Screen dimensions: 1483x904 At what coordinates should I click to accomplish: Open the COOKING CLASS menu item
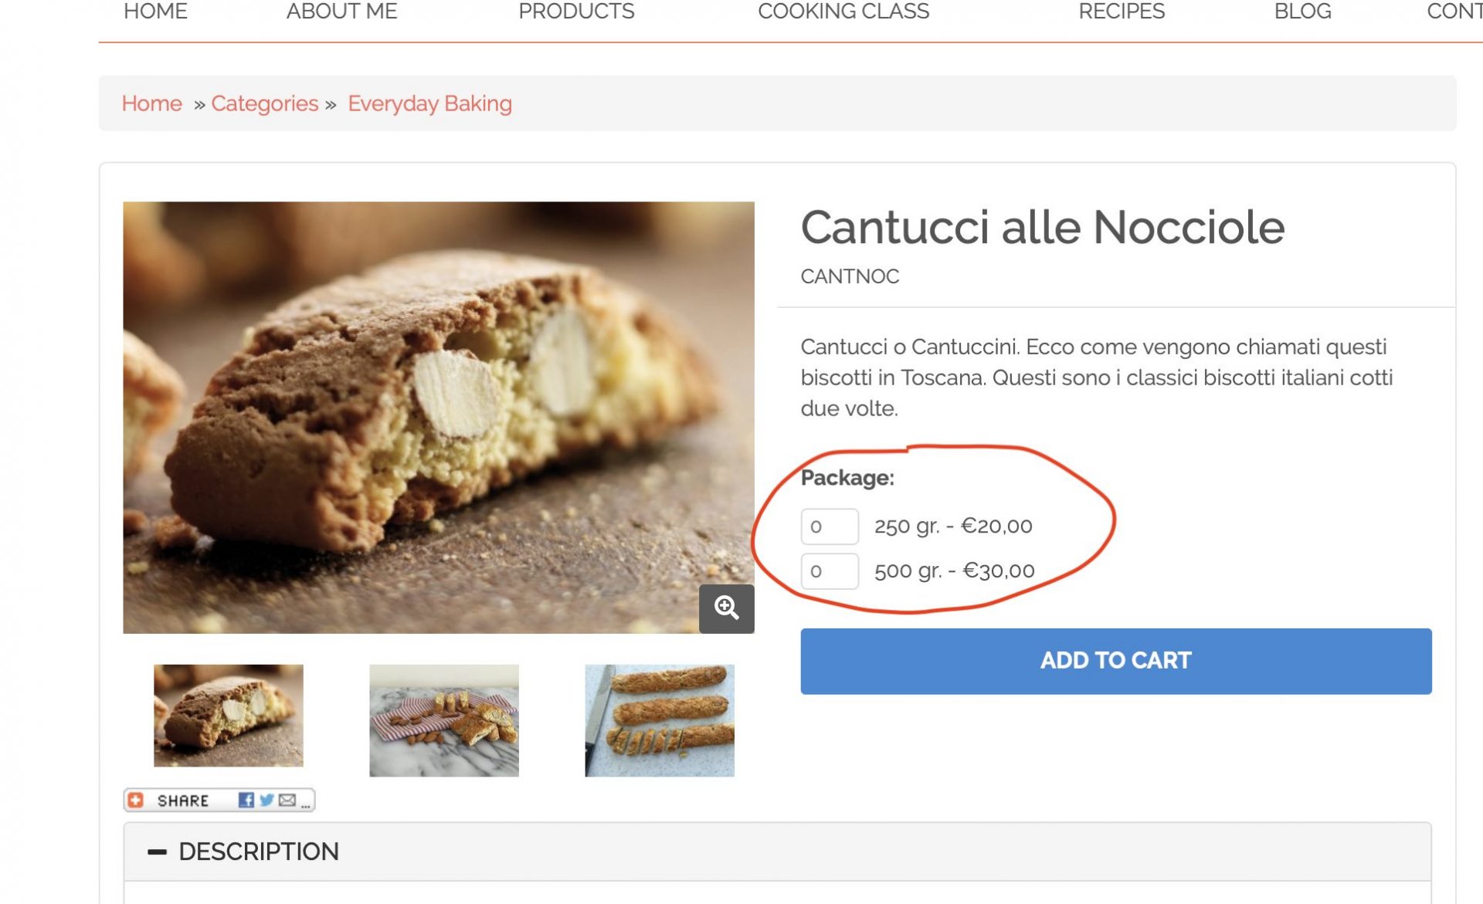point(843,12)
